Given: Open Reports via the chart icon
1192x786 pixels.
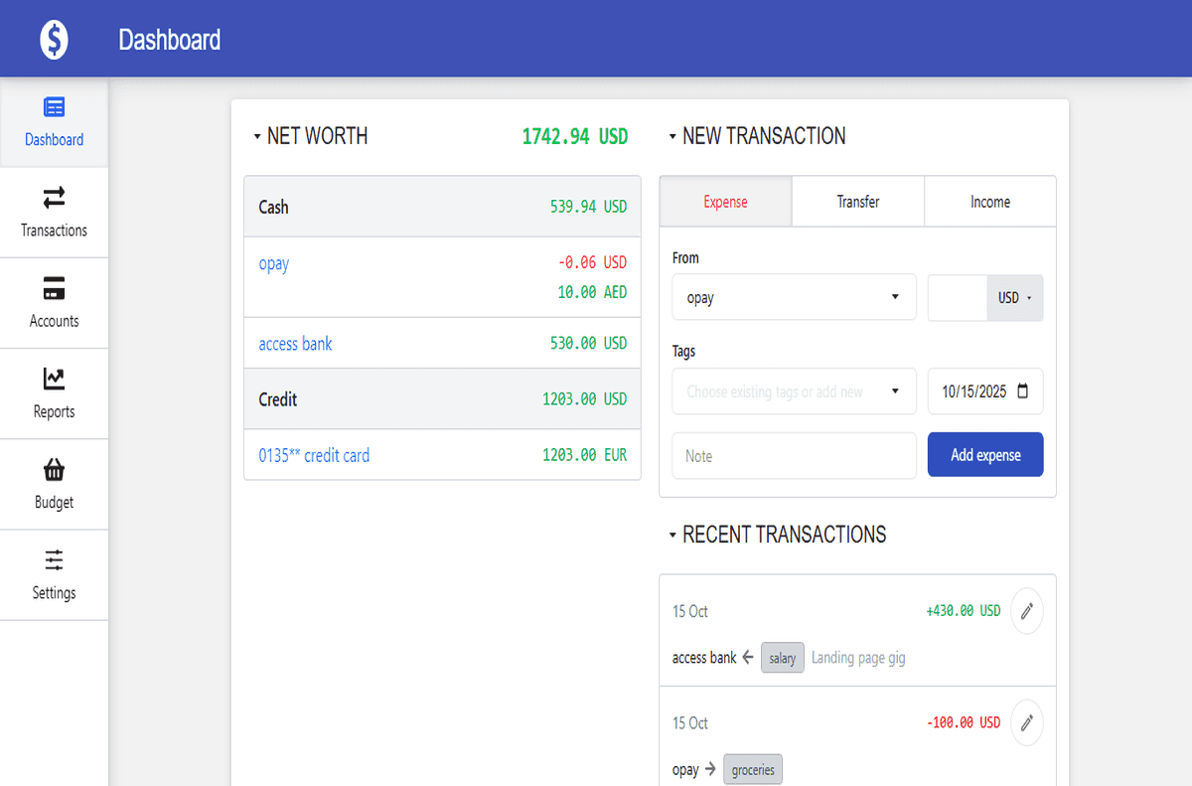Looking at the screenshot, I should pyautogui.click(x=54, y=379).
